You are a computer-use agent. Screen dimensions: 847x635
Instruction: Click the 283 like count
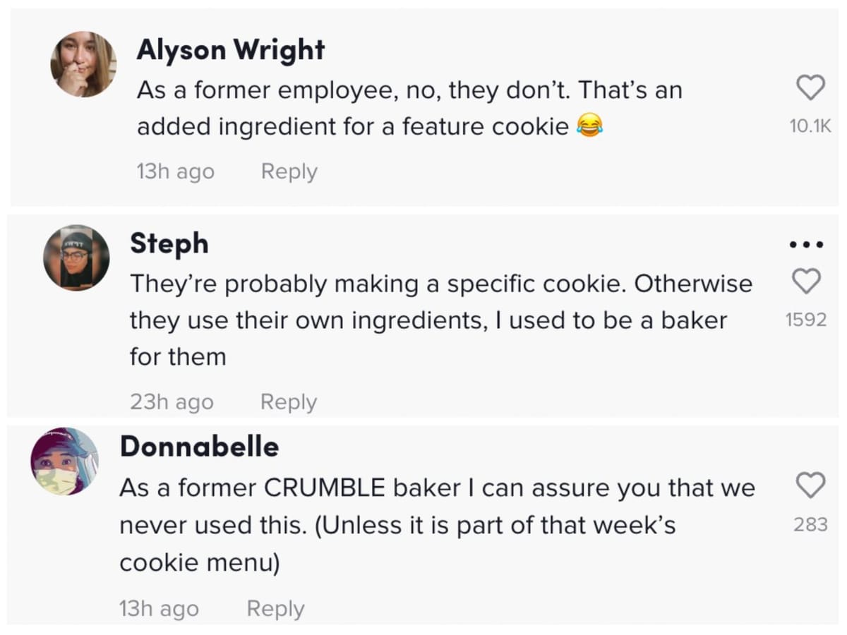[809, 524]
